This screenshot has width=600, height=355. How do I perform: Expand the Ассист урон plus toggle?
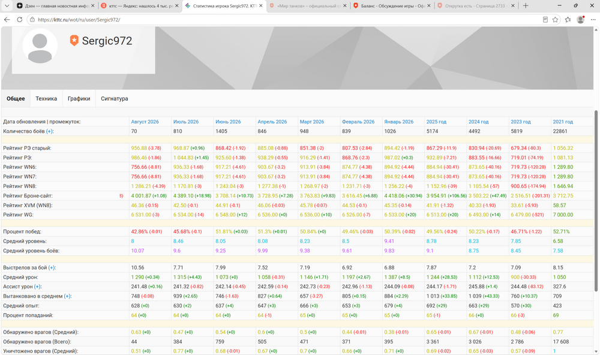click(38, 287)
